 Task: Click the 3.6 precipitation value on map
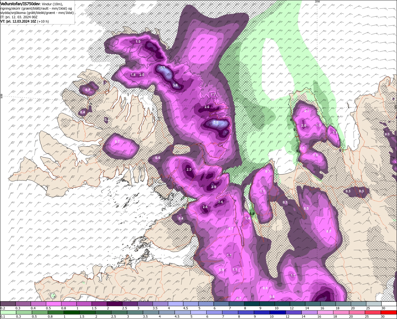[175, 85]
